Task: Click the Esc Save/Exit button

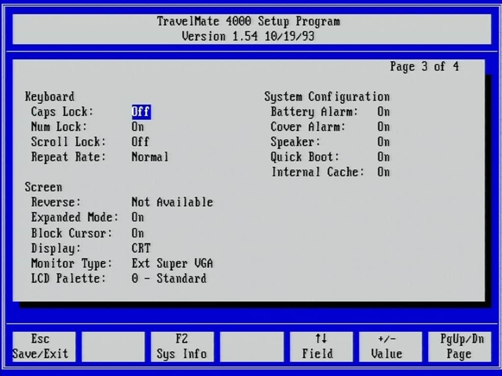Action: (44, 347)
